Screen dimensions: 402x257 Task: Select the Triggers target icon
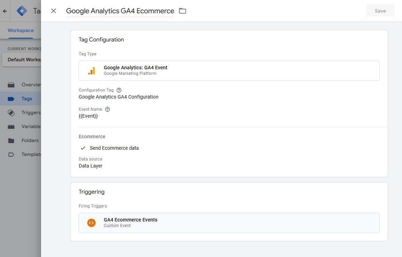(x=11, y=113)
